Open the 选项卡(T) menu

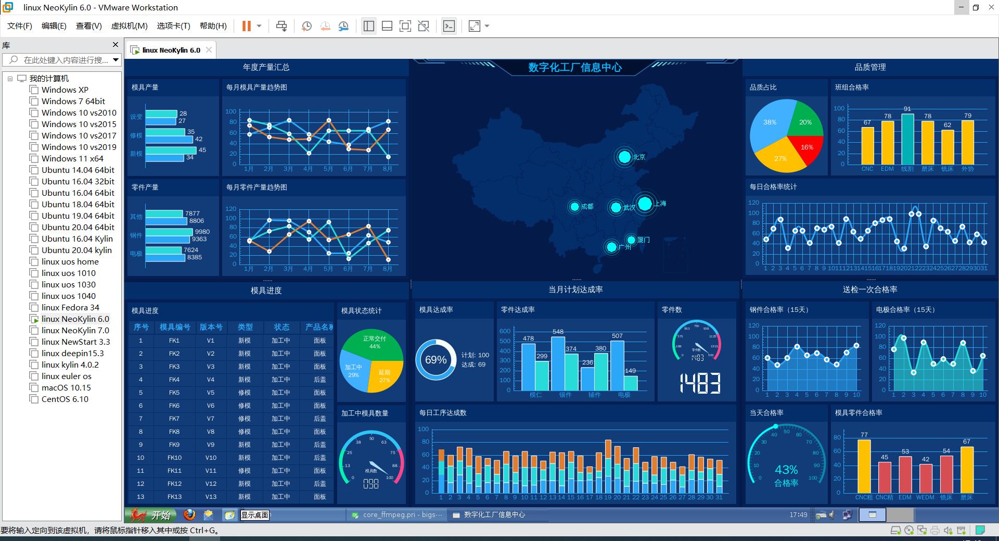(x=173, y=26)
